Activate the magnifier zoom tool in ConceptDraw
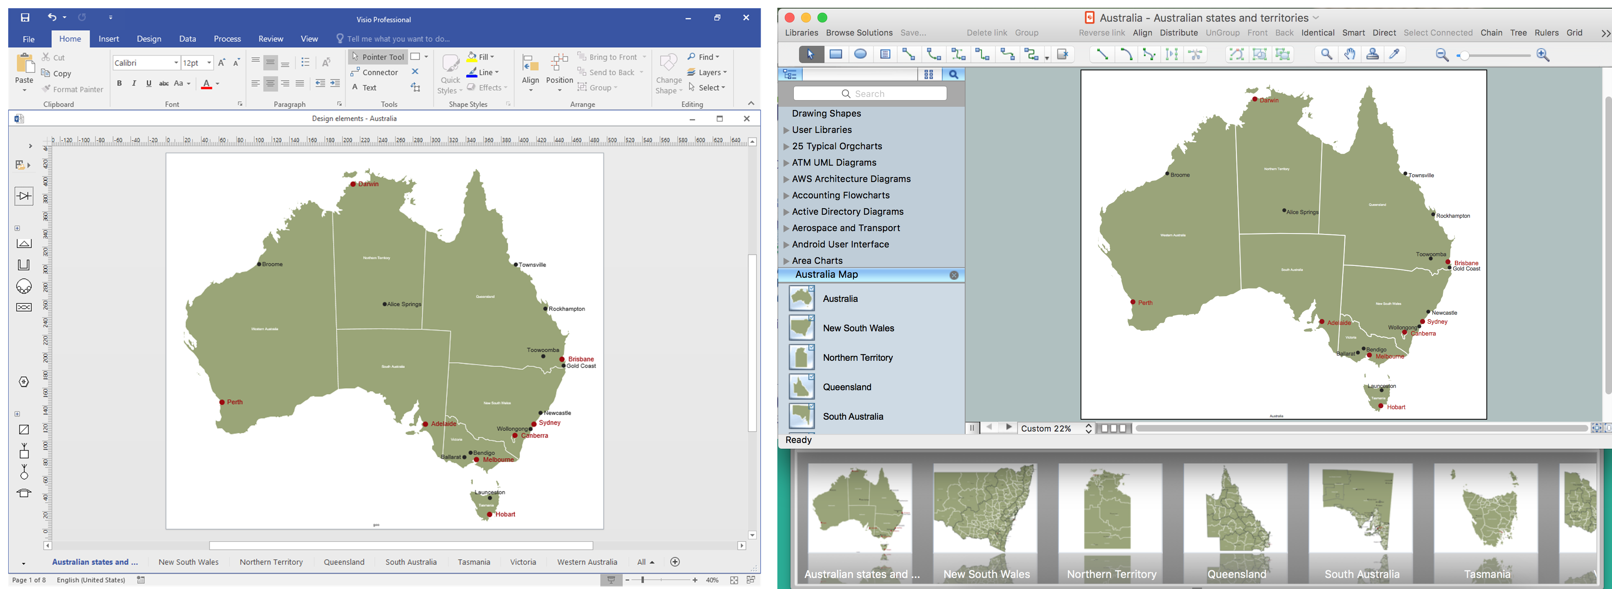Screen dimensions: 1612x589 click(1326, 54)
